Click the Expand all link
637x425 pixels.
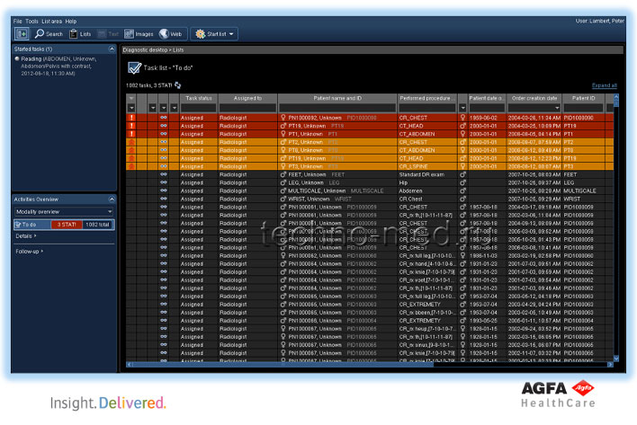point(604,85)
